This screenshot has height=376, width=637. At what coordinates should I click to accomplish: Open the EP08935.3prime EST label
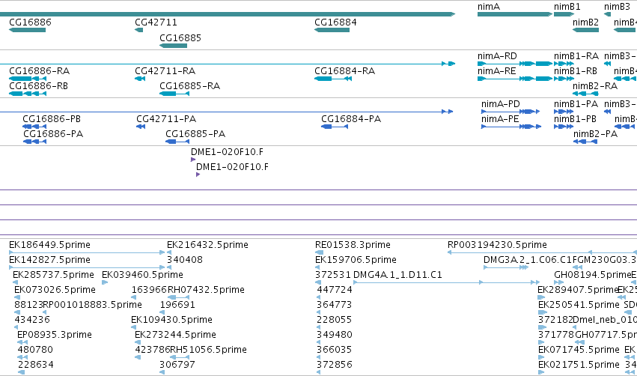[x=55, y=335]
